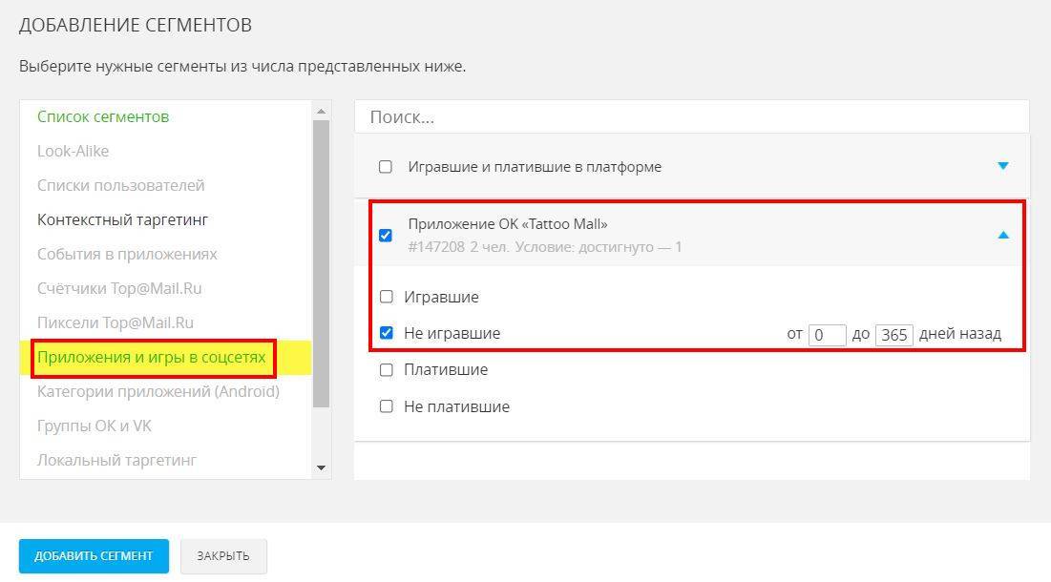Image resolution: width=1051 pixels, height=582 pixels.
Task: Check "Игравшие и платившие в платформе" checkbox
Action: click(x=386, y=167)
